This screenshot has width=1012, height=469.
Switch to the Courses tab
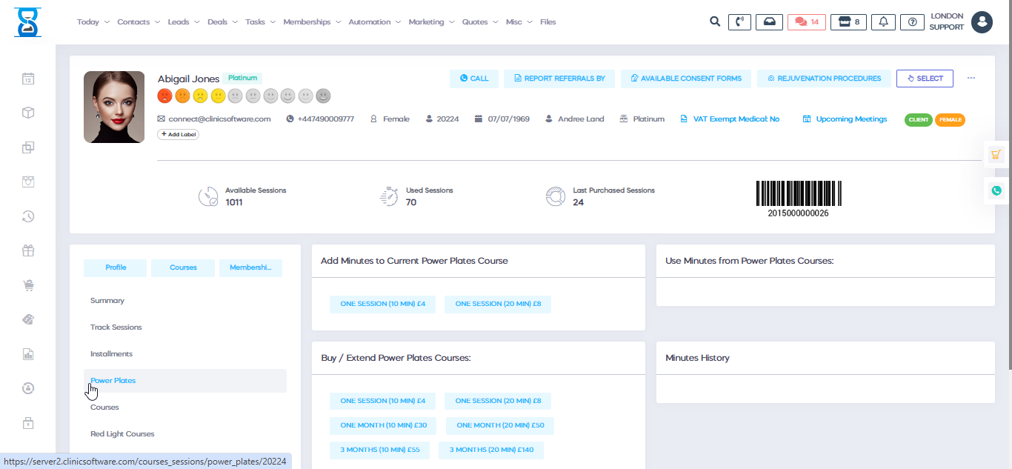[183, 267]
